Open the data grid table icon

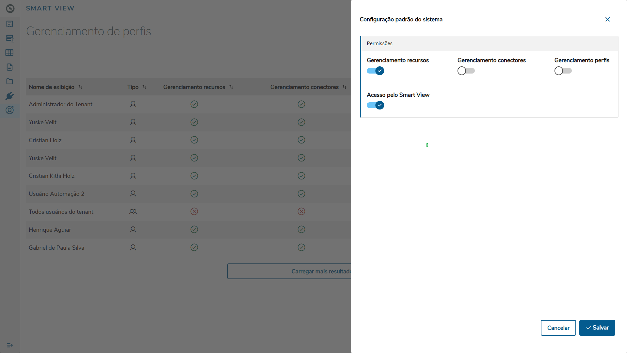[x=9, y=53]
